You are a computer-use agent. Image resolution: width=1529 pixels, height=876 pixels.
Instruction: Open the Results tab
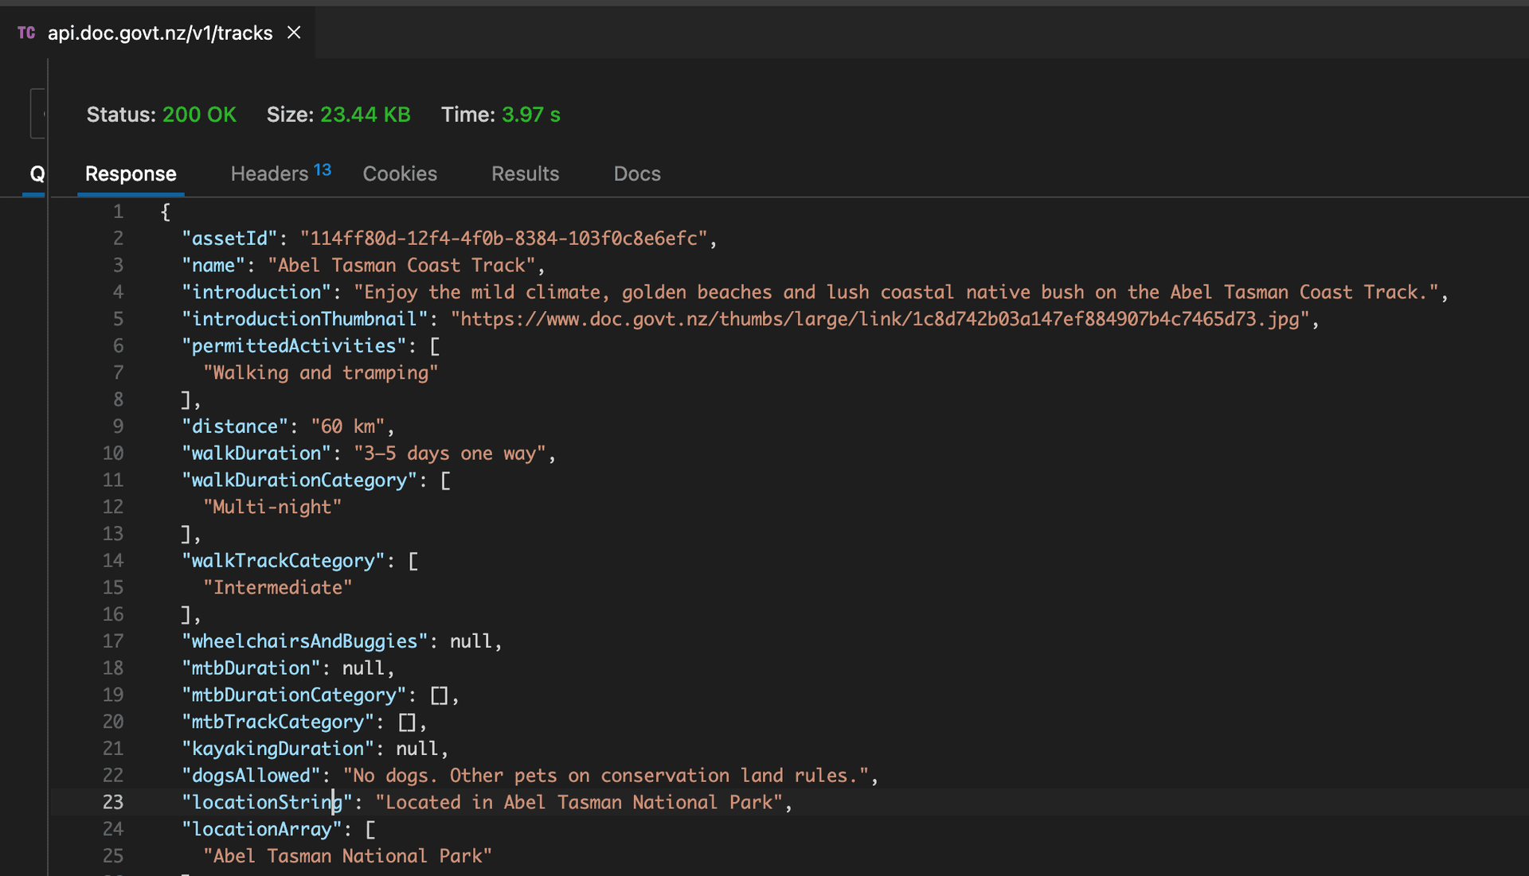525,173
